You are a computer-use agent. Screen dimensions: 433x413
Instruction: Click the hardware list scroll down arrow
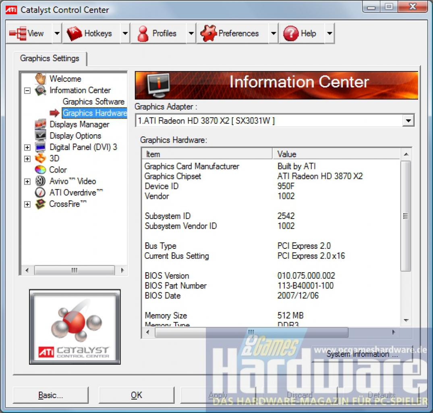[x=406, y=320]
